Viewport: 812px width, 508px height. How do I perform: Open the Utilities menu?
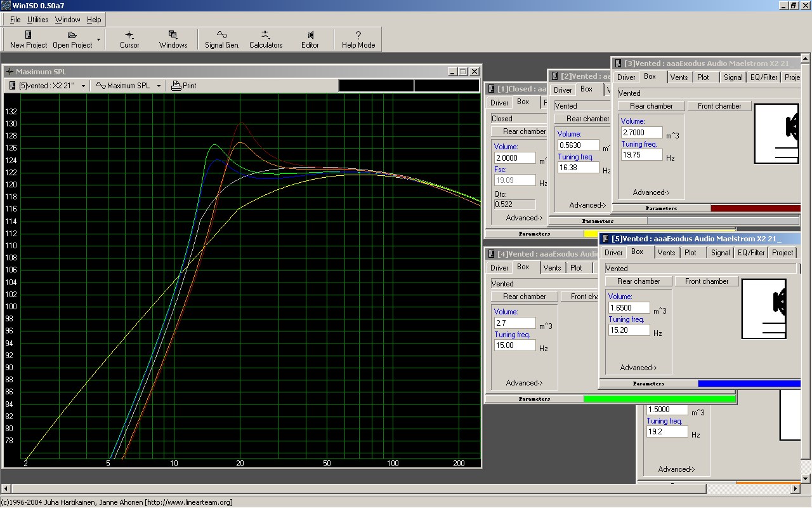[37, 20]
